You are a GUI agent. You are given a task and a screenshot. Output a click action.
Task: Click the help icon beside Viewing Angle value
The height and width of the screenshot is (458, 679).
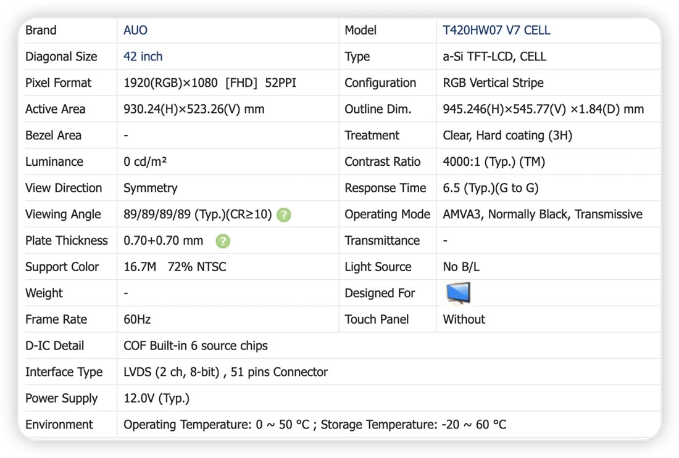[x=284, y=215]
